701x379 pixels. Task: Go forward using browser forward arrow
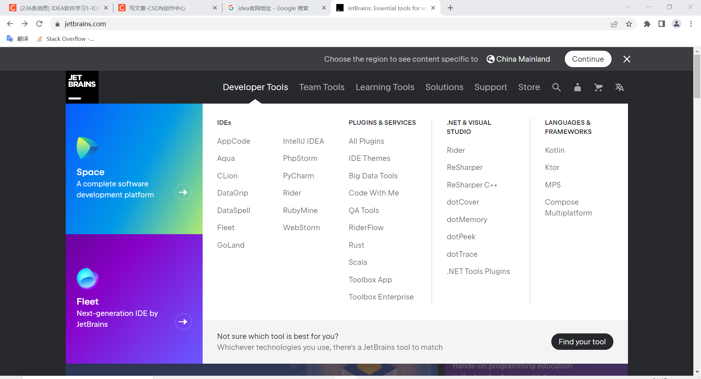24,24
